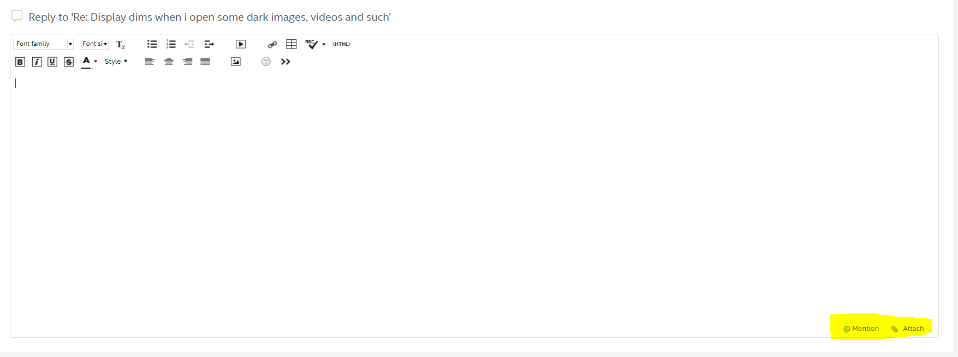Click the @ Mention link

(x=861, y=329)
